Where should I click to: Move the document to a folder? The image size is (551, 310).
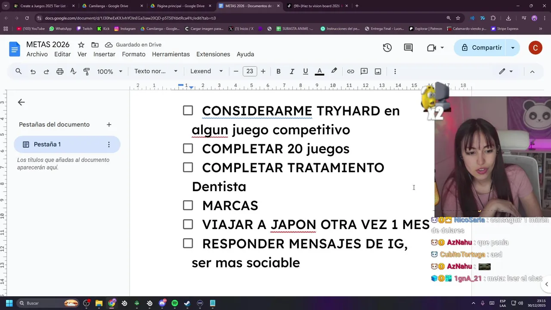(x=95, y=45)
